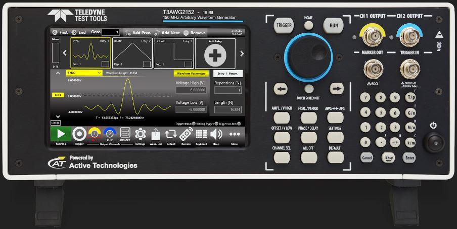Move to next channel with down chevron

(x=58, y=117)
